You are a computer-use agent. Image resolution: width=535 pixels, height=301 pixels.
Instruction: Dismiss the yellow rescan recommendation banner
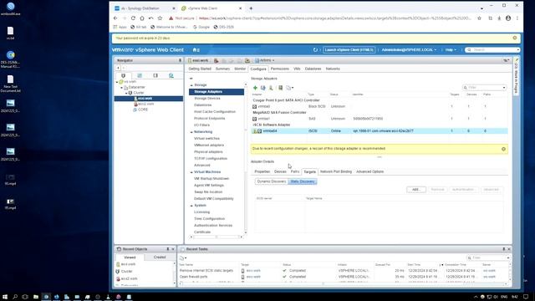click(503, 149)
